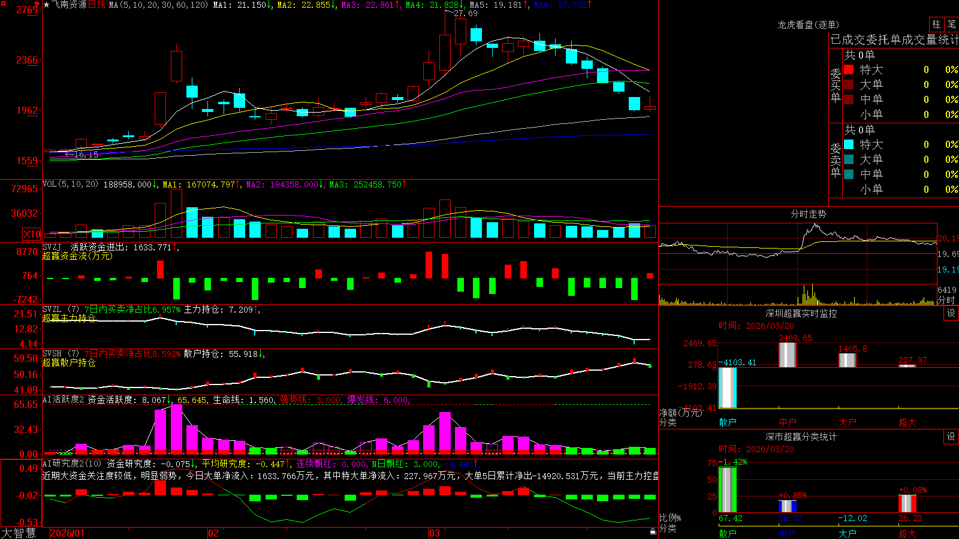Viewport: 959px width, 539px height.
Task: Click the 1405.8 大户 net amount bar
Action: click(848, 360)
